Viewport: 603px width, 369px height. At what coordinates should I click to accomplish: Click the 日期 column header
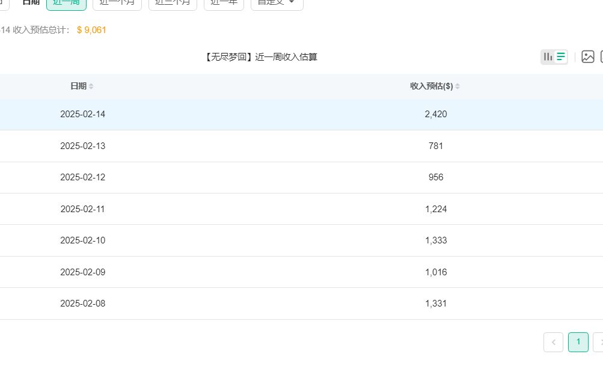pyautogui.click(x=78, y=86)
